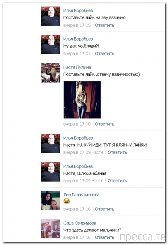This screenshot has height=245, width=168.
Task: Open the attached photo of blonde girl
Action: [x=82, y=100]
